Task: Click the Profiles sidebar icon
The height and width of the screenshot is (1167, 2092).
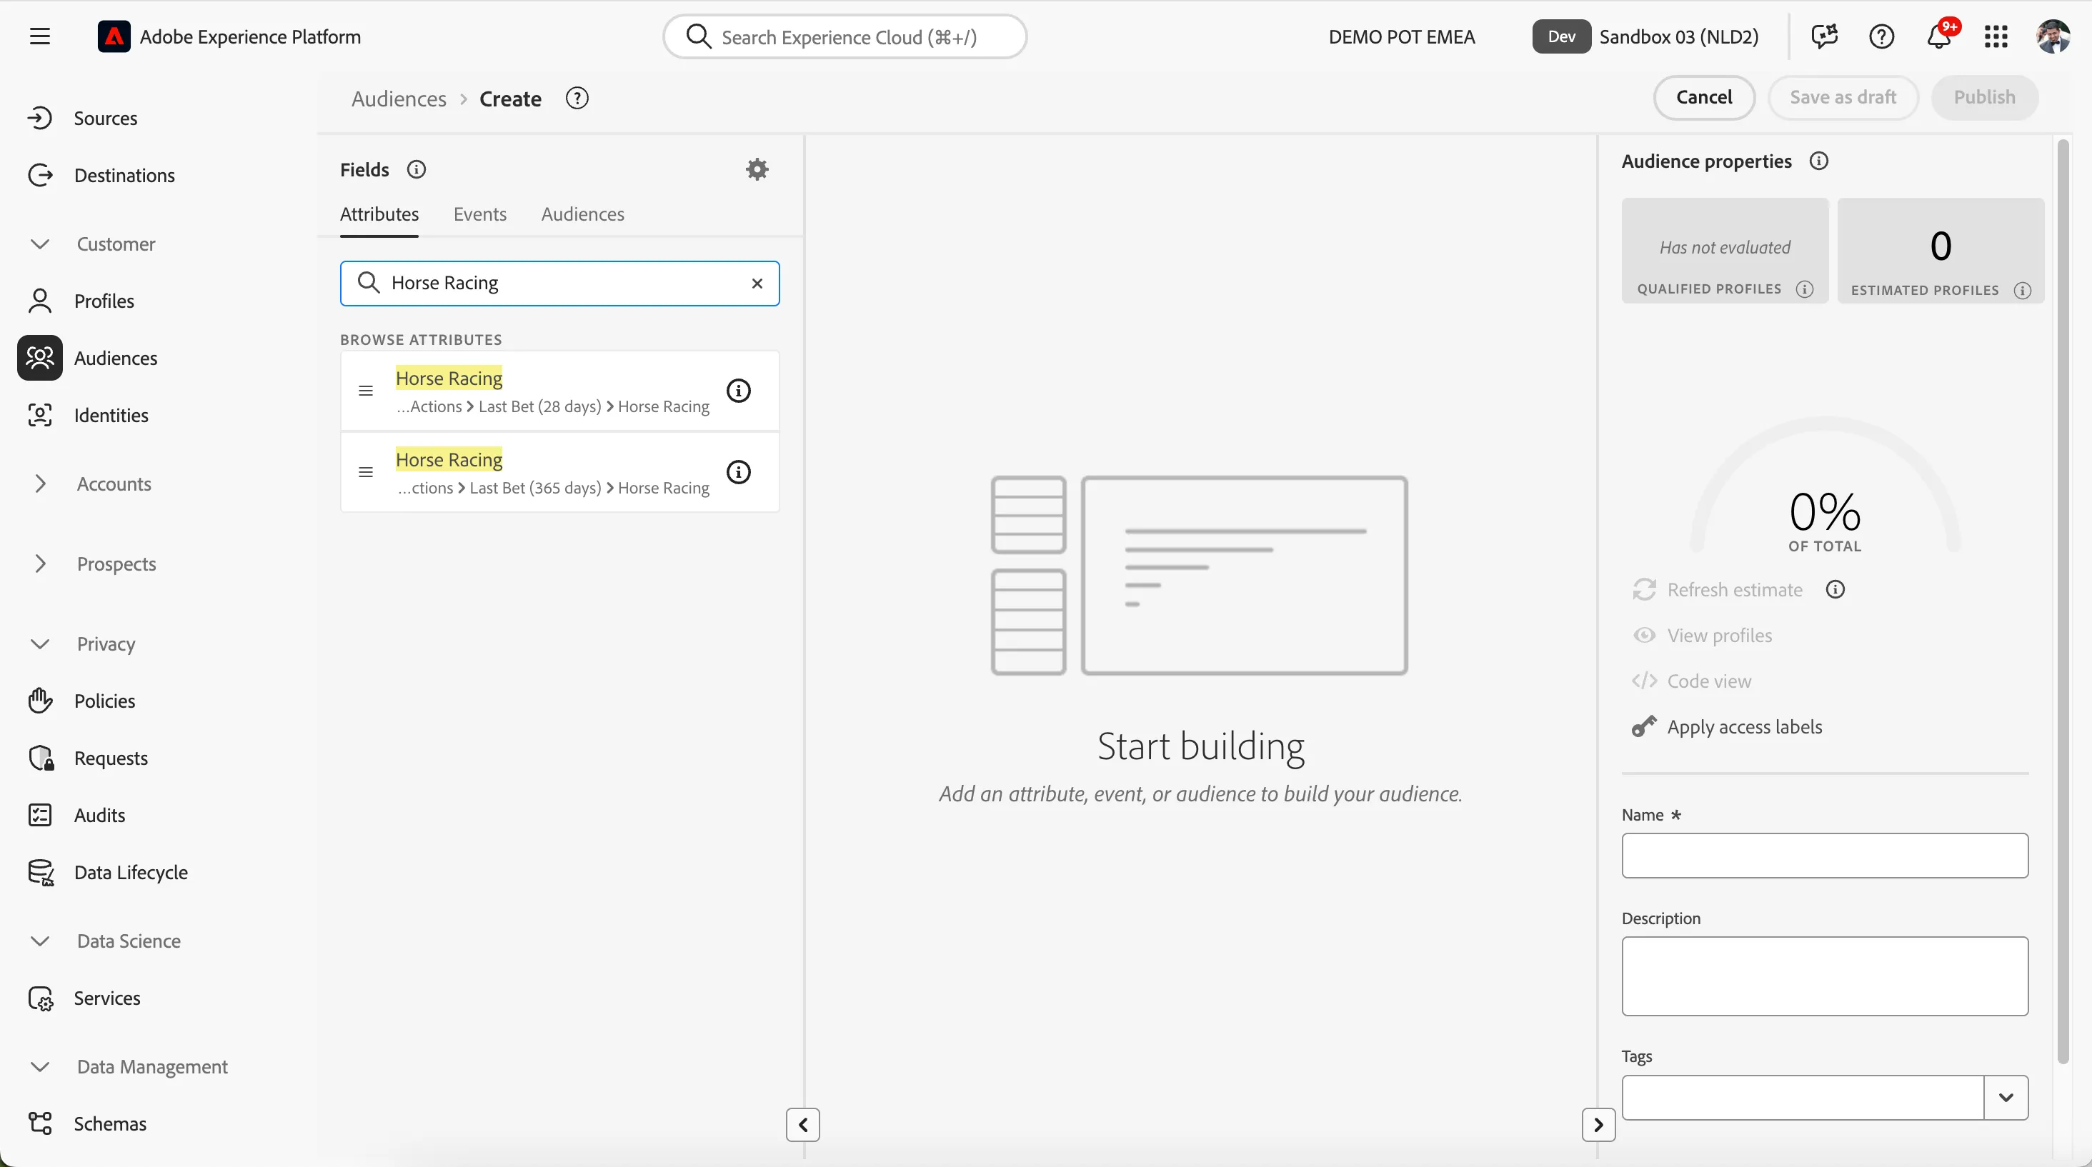Action: pyautogui.click(x=40, y=301)
